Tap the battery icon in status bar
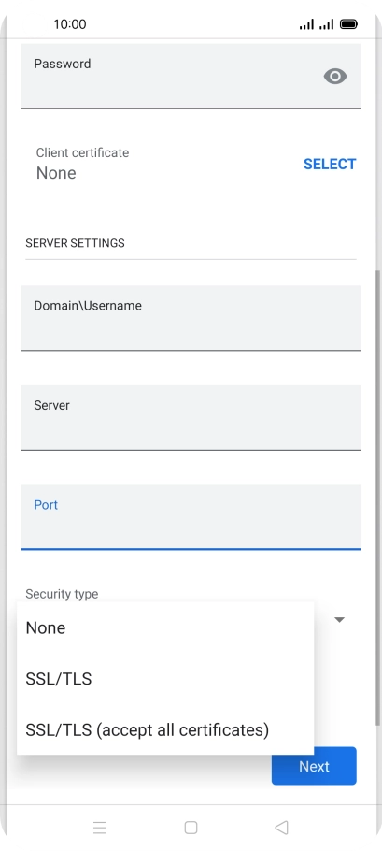The height and width of the screenshot is (851, 382). coord(347,24)
